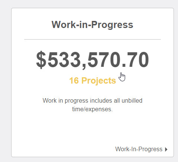Click the description line mentioning unbilled
Screen dimensions: 178x162
pyautogui.click(x=92, y=100)
